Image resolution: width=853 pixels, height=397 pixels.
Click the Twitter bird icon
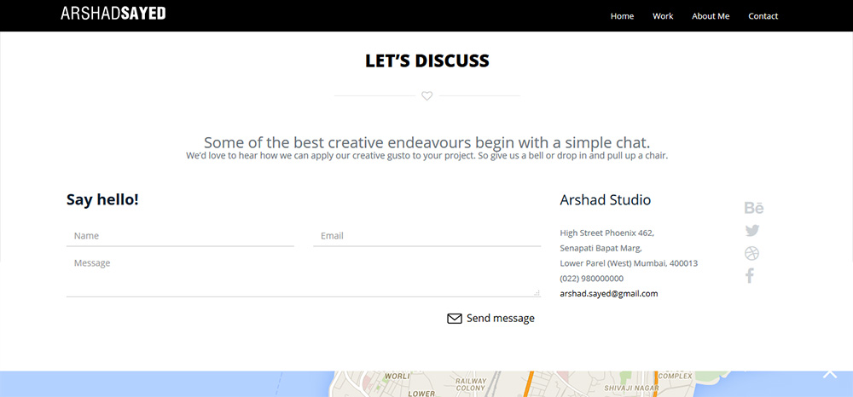coord(751,230)
